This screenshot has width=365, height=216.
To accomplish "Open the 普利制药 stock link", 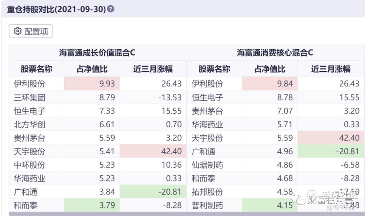I will coord(207,205).
